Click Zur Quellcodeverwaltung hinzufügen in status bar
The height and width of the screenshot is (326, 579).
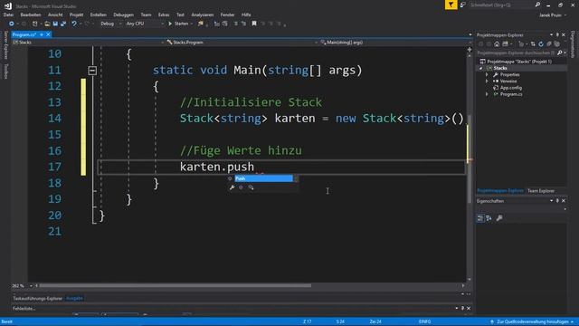[532, 321]
